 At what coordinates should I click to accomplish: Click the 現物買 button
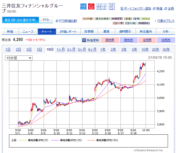(110, 40)
